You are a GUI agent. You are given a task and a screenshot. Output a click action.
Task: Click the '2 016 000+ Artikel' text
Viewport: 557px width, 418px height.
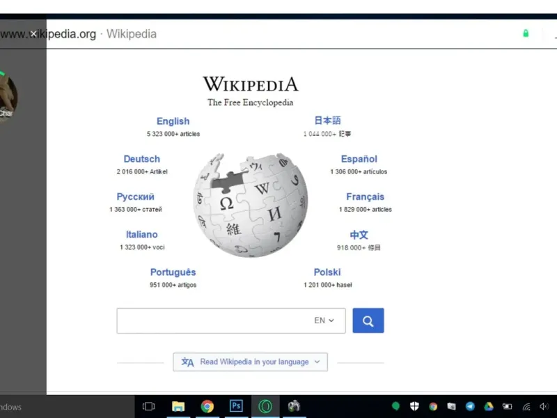pos(142,171)
